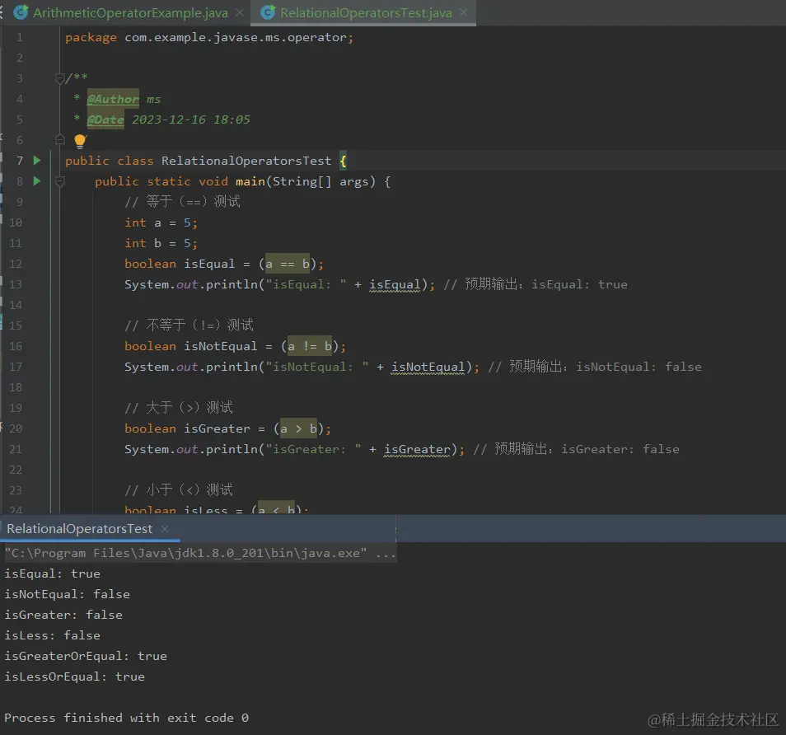This screenshot has width=786, height=735.
Task: Click the highlighted 'a > b' expression
Action: click(x=298, y=428)
